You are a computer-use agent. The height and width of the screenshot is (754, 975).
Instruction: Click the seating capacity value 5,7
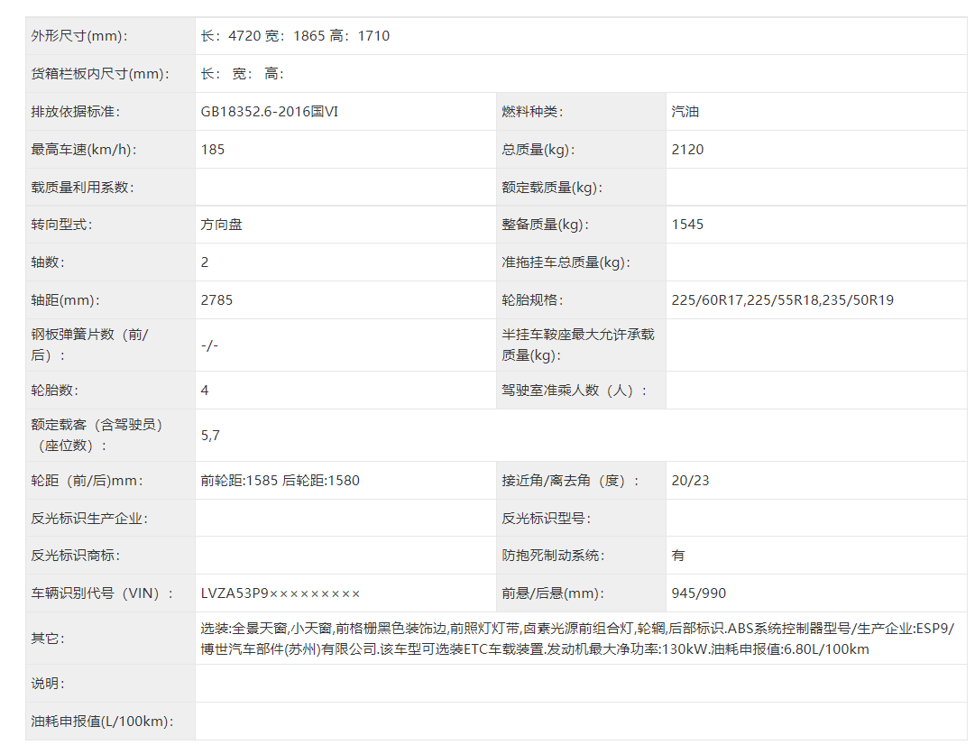pos(210,435)
